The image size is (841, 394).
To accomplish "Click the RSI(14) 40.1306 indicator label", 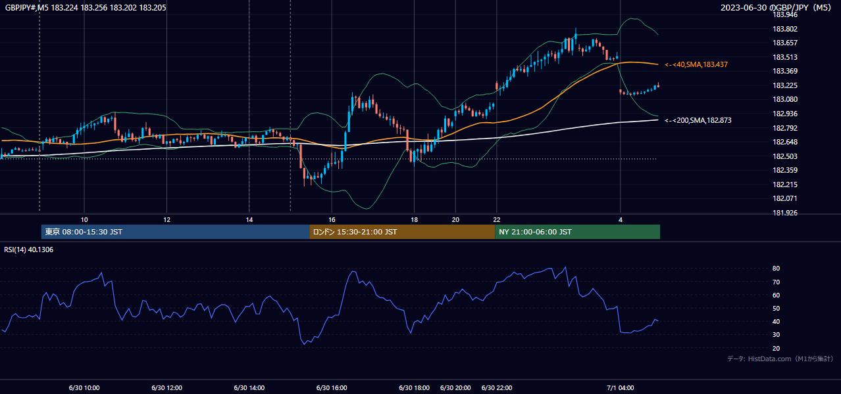I will point(29,250).
